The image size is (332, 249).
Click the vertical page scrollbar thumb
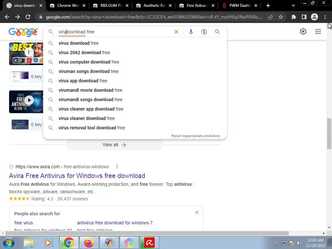pos(329,133)
